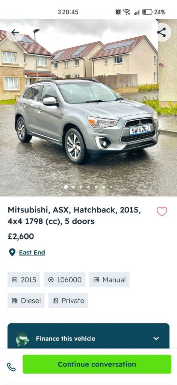Jump to the second photo dot
This screenshot has height=385, width=177.
[x=73, y=187]
